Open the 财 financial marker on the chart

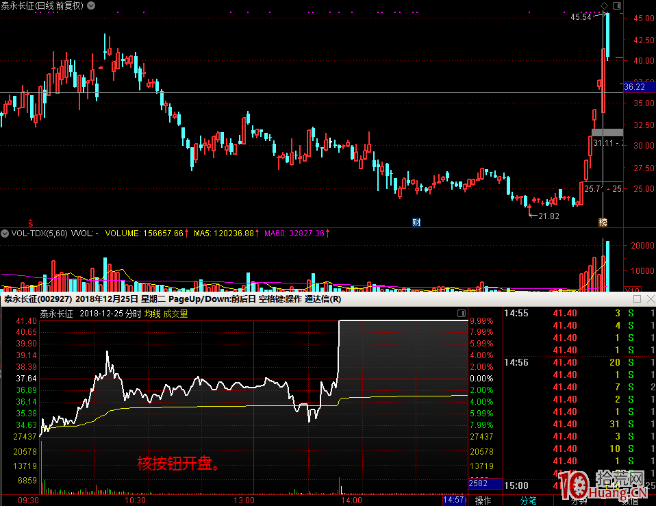416,223
